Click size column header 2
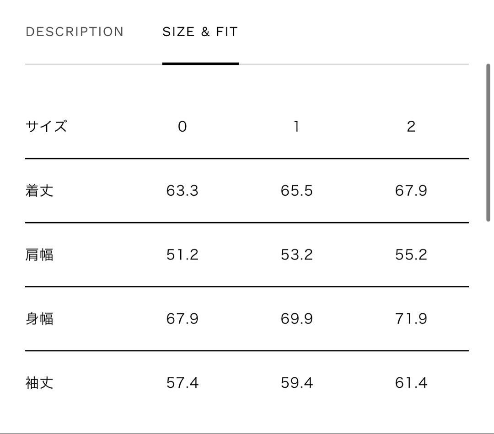The height and width of the screenshot is (434, 494). [411, 127]
